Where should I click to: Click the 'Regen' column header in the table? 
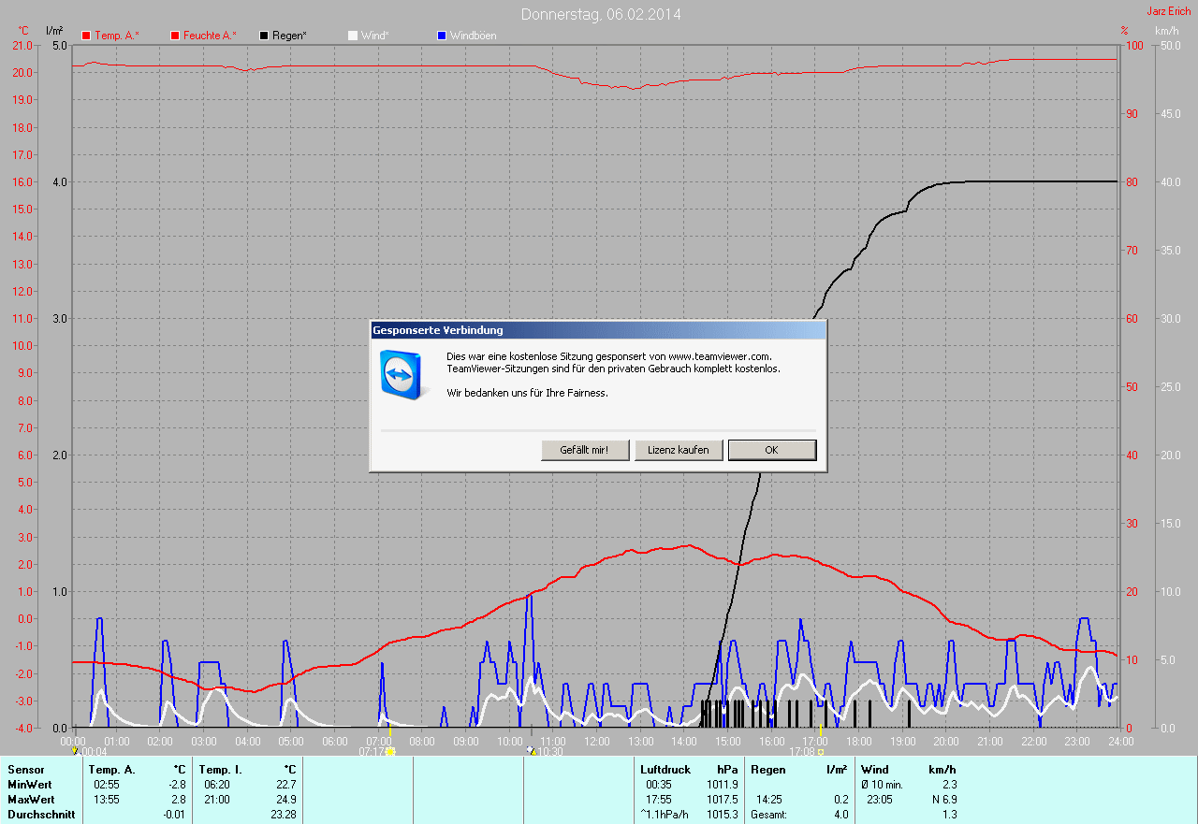click(x=768, y=770)
